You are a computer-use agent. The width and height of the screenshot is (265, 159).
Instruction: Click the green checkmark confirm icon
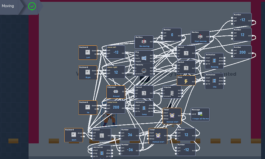tap(32, 7)
